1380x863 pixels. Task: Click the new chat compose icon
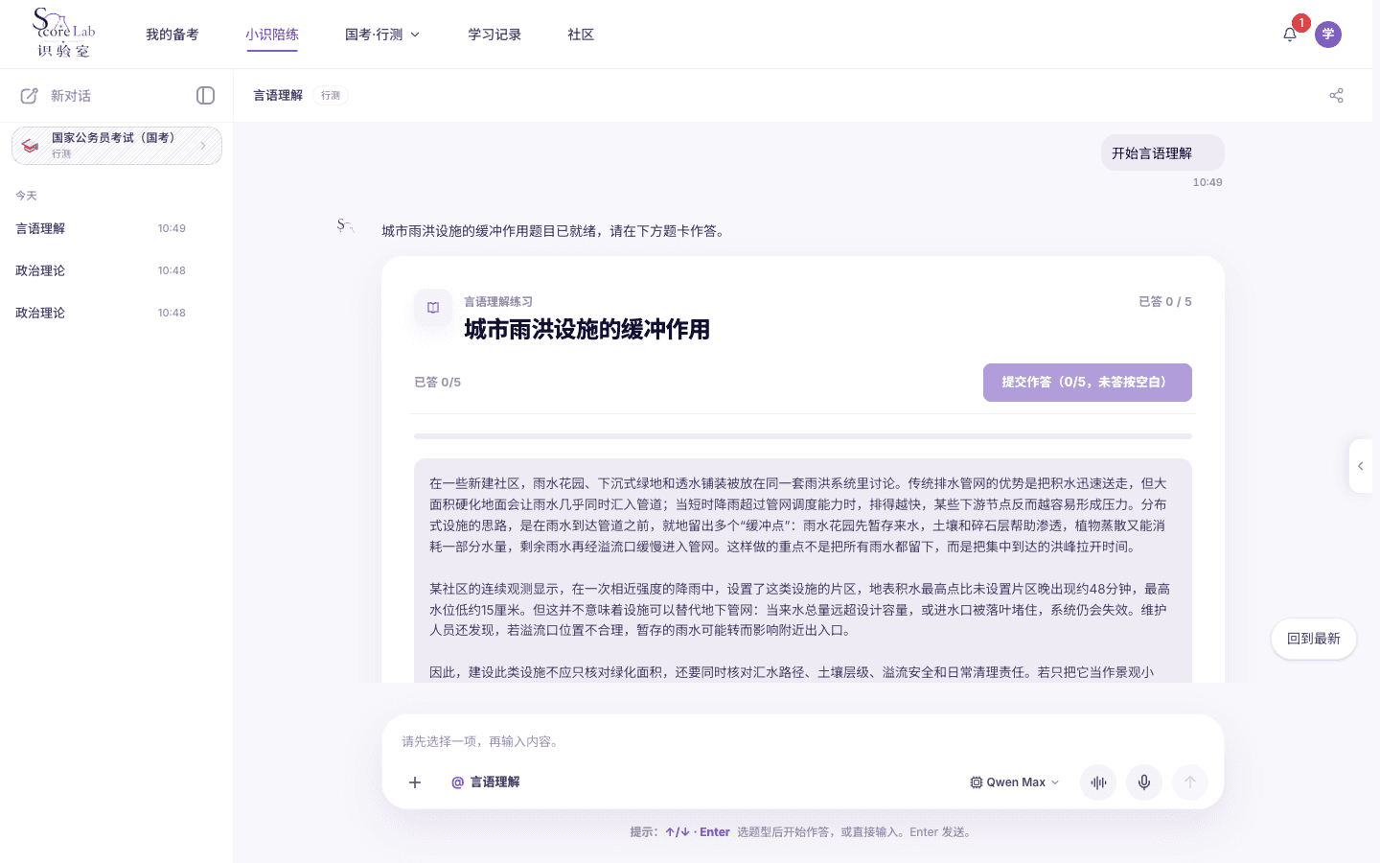(30, 96)
